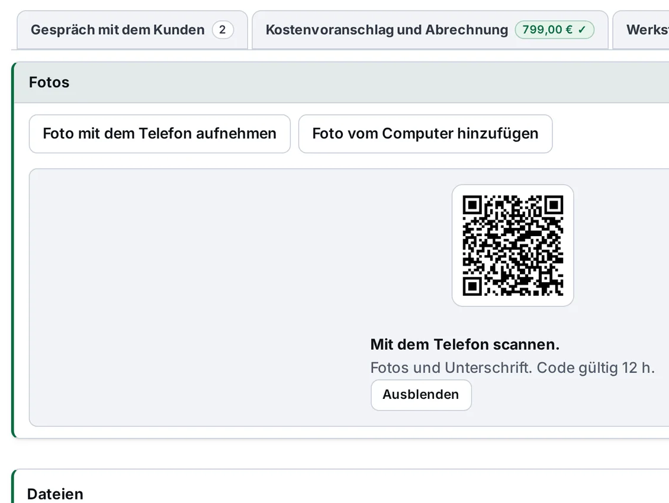This screenshot has width=669, height=503.
Task: Click the Dateien section heading
Action: (x=55, y=494)
